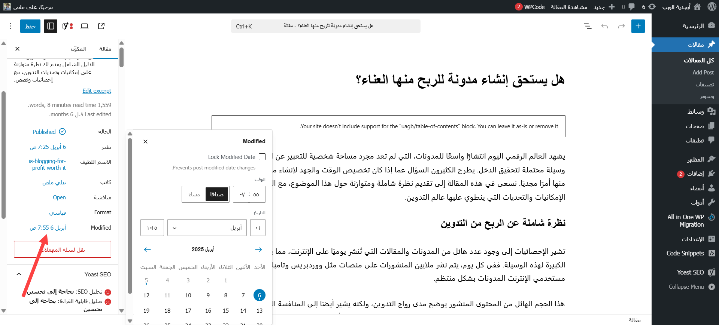Open the post in new tab icon
Image resolution: width=719 pixels, height=325 pixels.
coord(101,26)
